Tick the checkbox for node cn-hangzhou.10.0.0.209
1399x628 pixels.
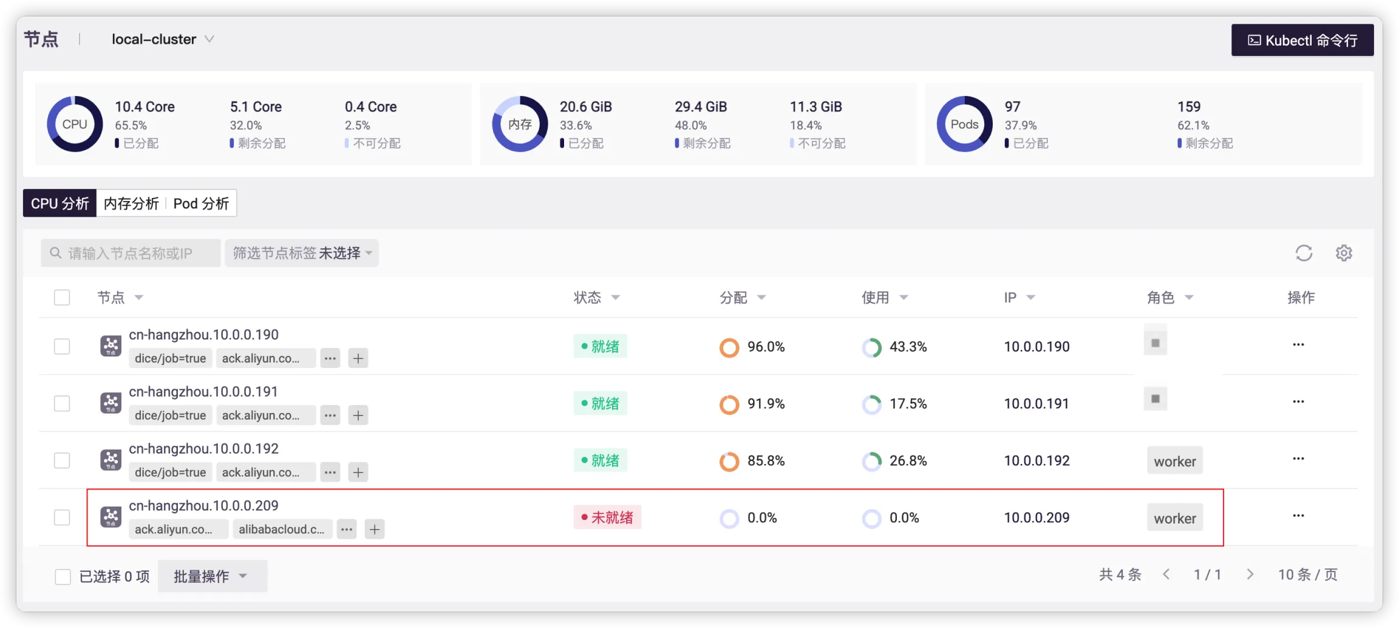tap(62, 517)
